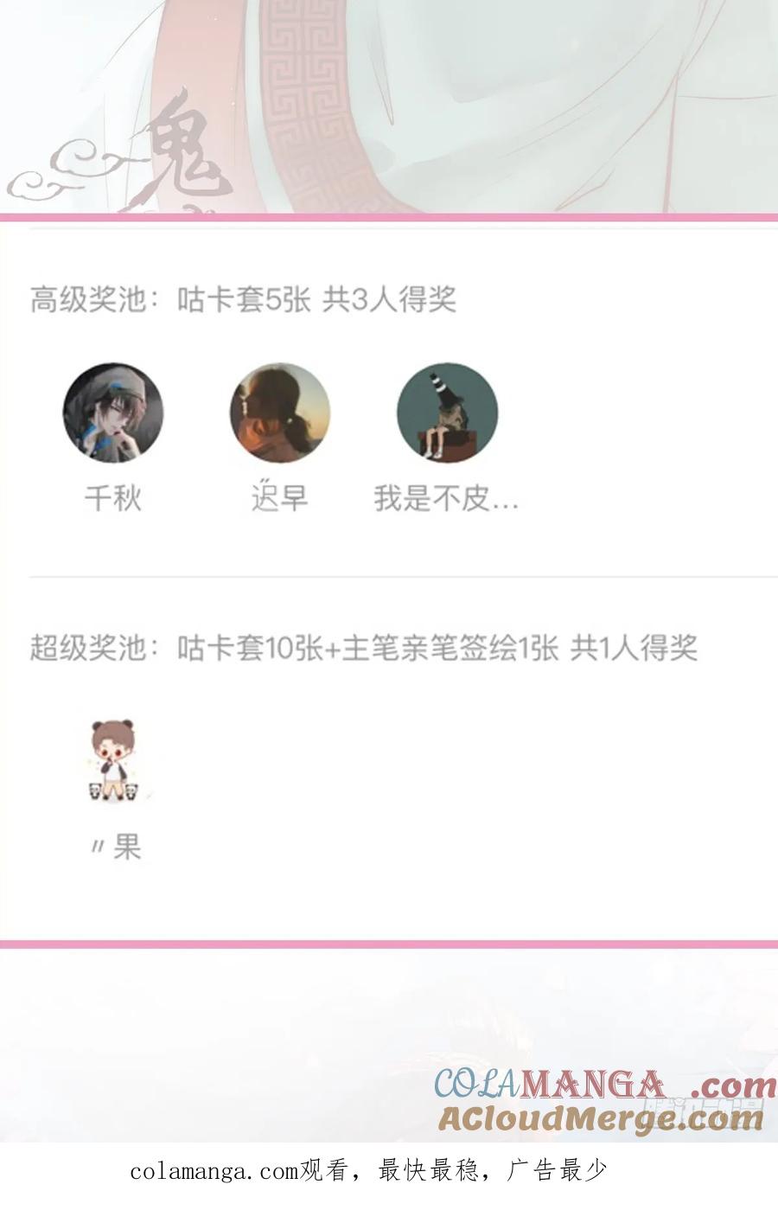Click the pink divider below prize list
Image resolution: width=778 pixels, height=1210 pixels.
pyautogui.click(x=389, y=944)
